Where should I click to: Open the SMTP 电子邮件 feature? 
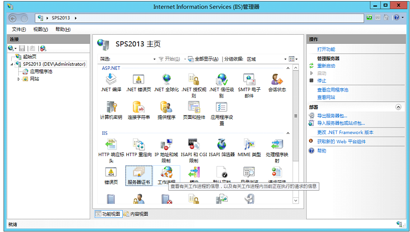click(249, 86)
